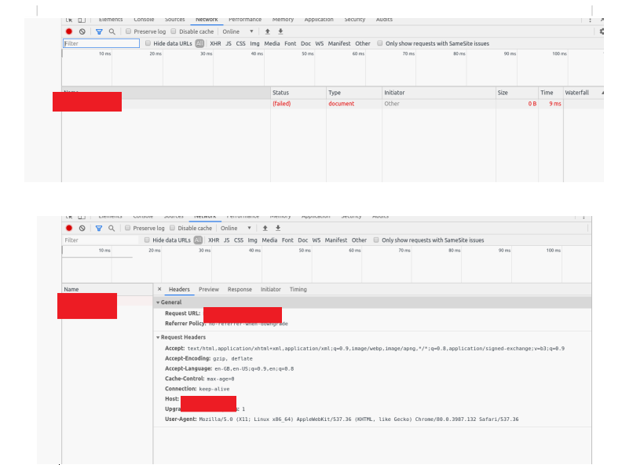
Task: Open the Application tab in upper DevTools
Action: [x=319, y=20]
